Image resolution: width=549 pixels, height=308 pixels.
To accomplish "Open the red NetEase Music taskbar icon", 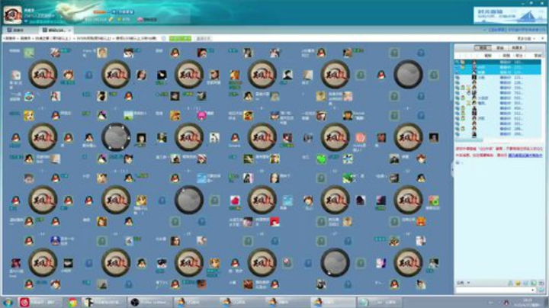I will click(x=24, y=302).
